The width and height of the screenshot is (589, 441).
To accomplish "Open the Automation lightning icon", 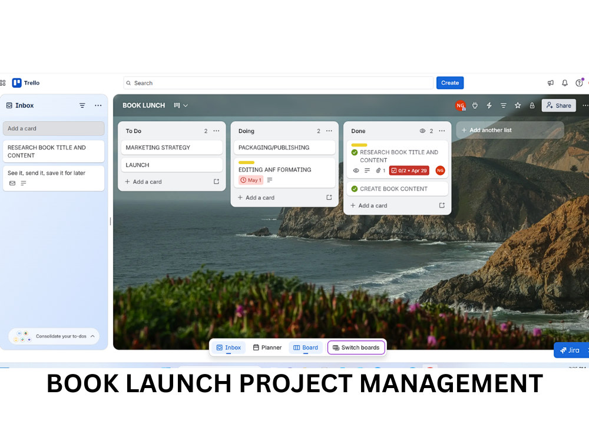I will (x=489, y=105).
